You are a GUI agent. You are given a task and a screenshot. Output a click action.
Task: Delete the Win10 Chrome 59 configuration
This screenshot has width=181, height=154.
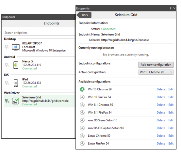click(161, 89)
